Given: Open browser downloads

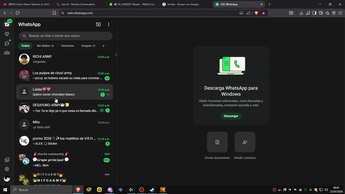Looking at the screenshot, I should click(x=301, y=13).
